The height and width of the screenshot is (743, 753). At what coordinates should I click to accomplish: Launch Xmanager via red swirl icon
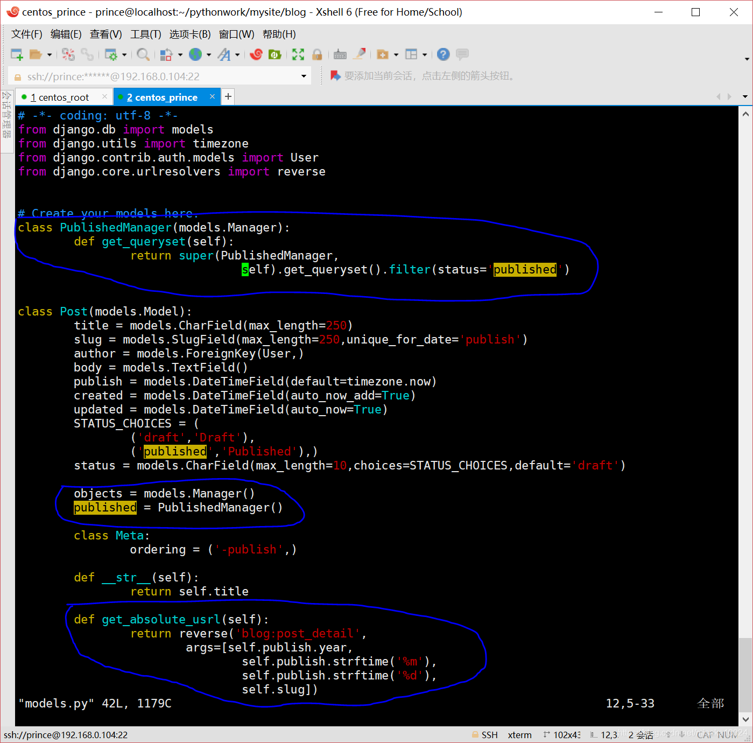pos(256,54)
